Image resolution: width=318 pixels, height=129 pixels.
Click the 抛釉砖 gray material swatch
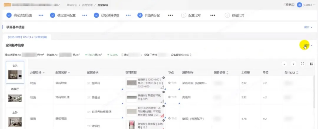(x=132, y=83)
